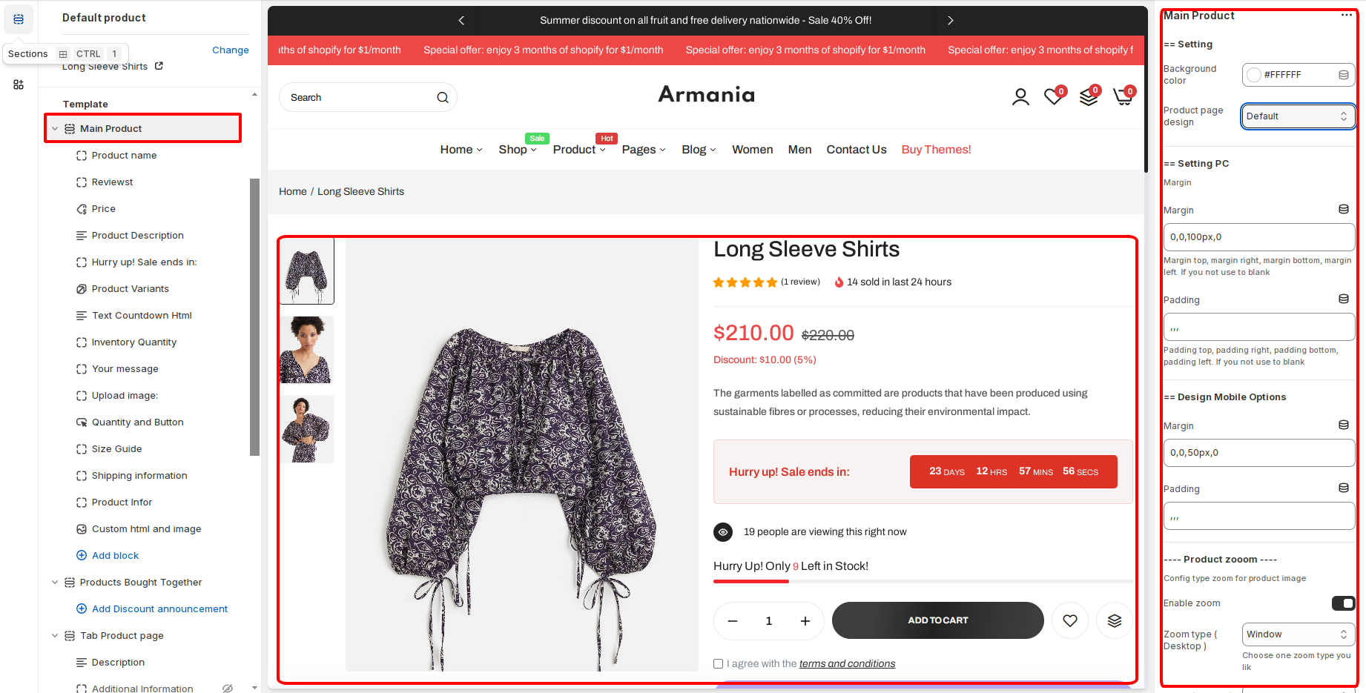Click the search magnifier icon
Viewport: 1366px width, 693px height.
click(443, 97)
